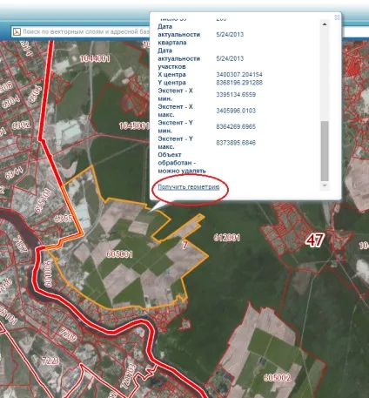Viewport: 369px width, 398px height.
Task: Select map block labeled 635101
Action: pos(43,200)
